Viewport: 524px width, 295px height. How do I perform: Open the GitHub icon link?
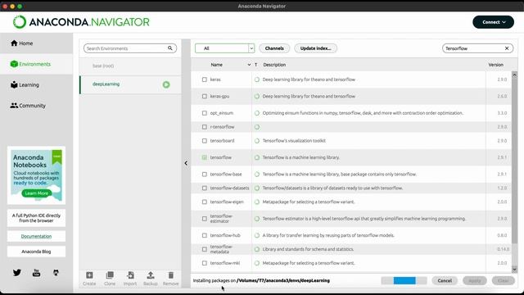coord(56,273)
